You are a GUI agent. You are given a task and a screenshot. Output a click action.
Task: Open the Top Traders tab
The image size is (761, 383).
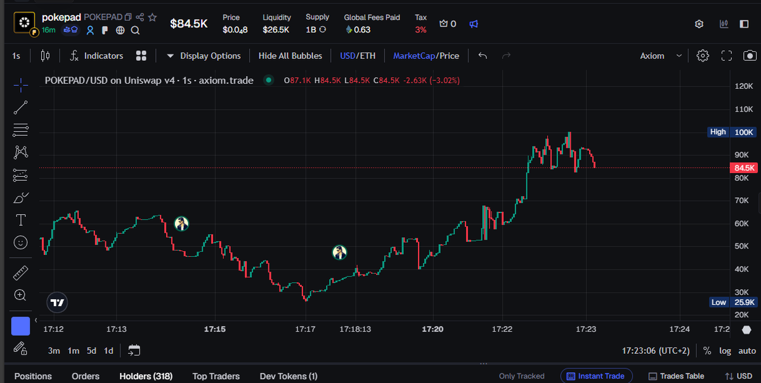(216, 376)
